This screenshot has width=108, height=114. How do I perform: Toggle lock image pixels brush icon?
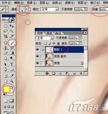coord(50,43)
